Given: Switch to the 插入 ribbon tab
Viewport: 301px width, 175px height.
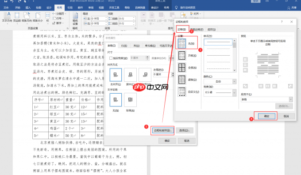Looking at the screenshot, I should (28, 8).
